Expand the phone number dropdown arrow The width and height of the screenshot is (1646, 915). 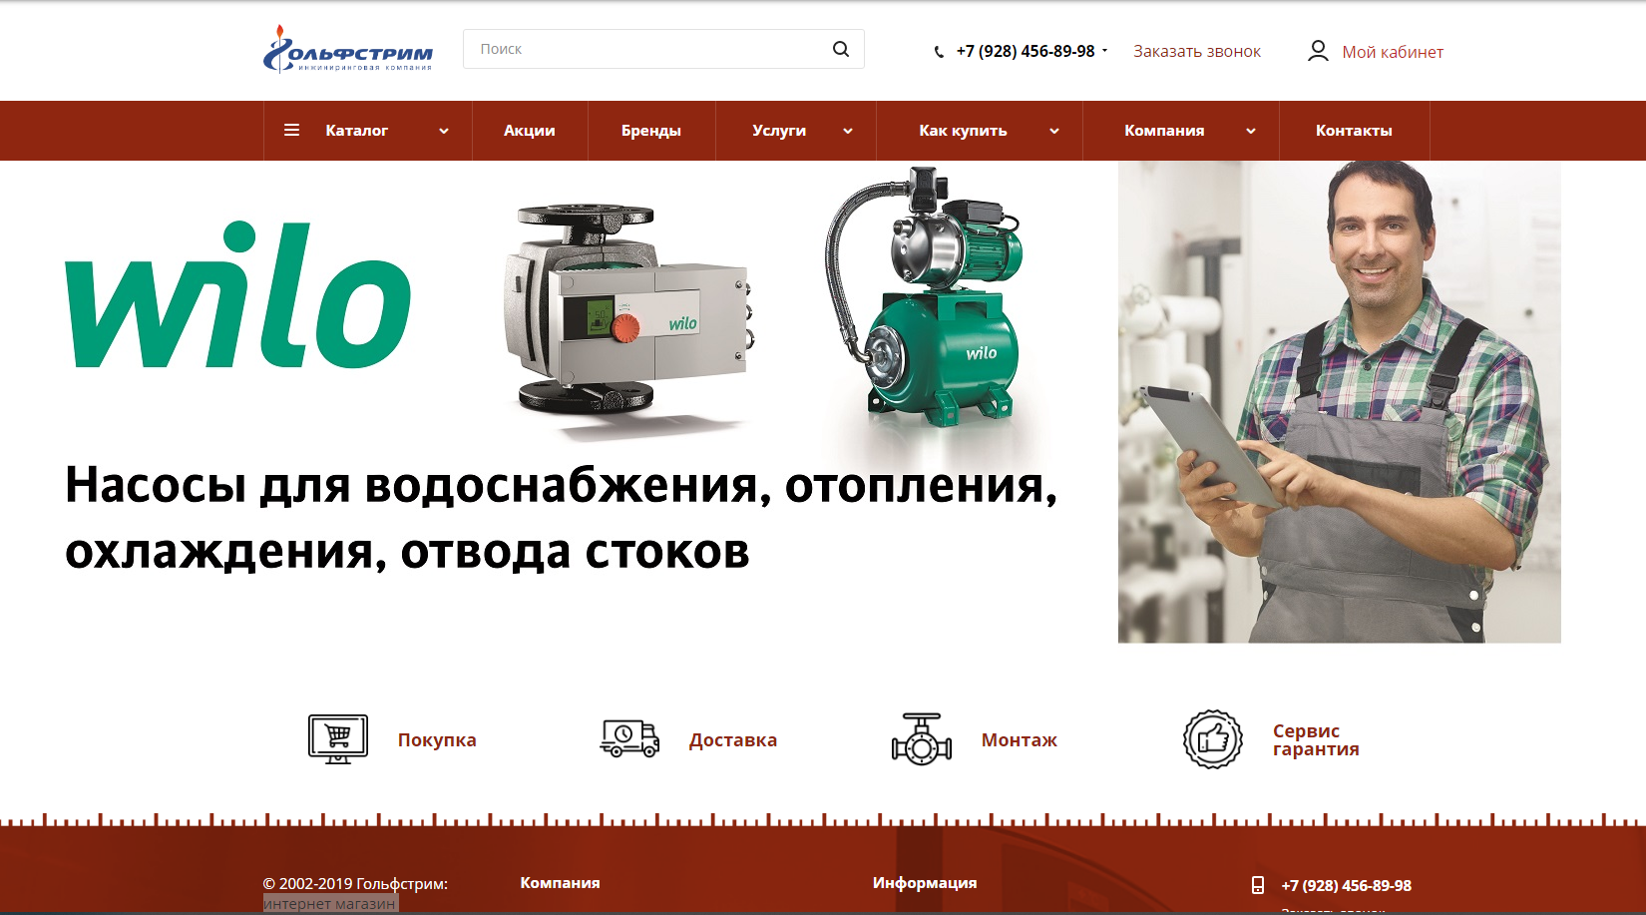(x=1104, y=50)
